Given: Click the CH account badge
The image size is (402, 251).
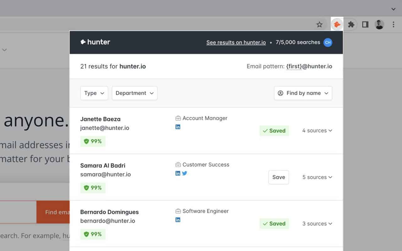Looking at the screenshot, I should coord(328,42).
